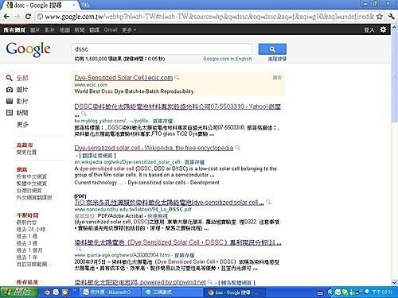Viewport: 398px width, 298px height.
Task: Open Chrome wrench settings menu
Action: 392,17
